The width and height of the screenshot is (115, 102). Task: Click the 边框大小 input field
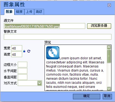point(22,64)
